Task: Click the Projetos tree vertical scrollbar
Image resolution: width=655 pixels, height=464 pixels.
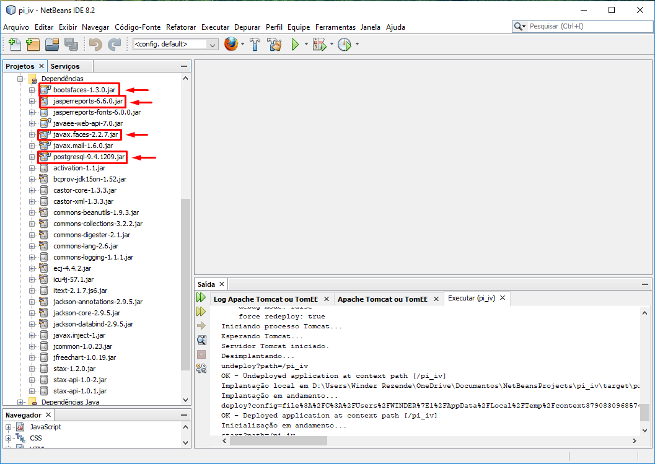Action: (x=185, y=284)
